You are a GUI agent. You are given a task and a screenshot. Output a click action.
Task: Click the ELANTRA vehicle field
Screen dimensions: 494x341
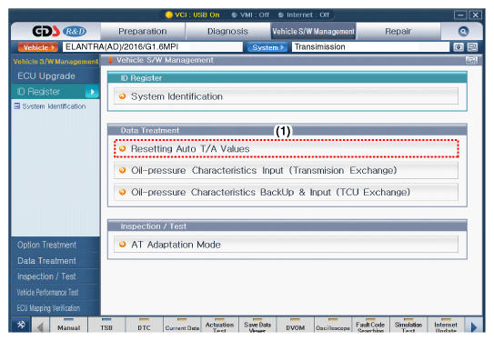153,47
